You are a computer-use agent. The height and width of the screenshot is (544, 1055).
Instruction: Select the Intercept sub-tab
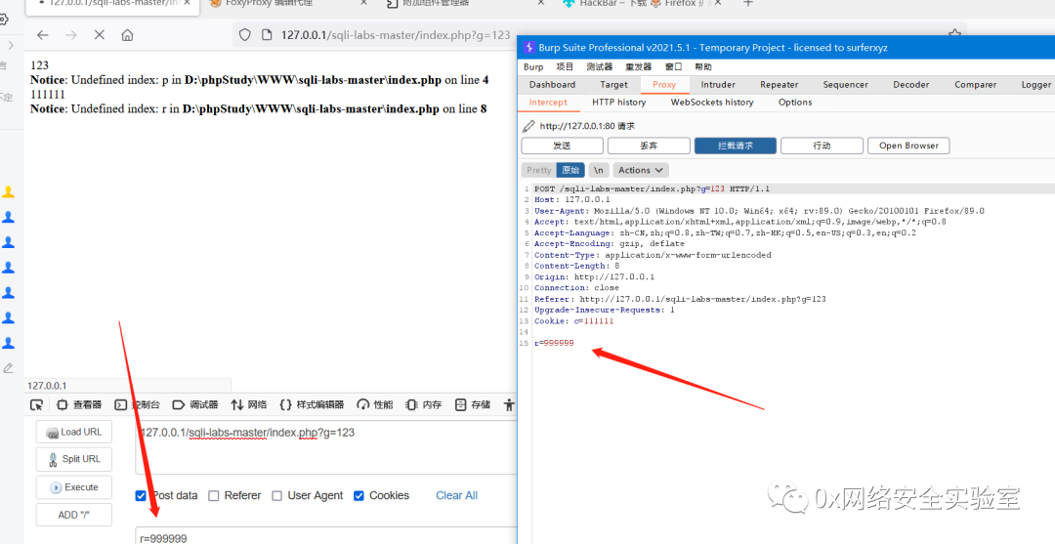pyautogui.click(x=548, y=103)
